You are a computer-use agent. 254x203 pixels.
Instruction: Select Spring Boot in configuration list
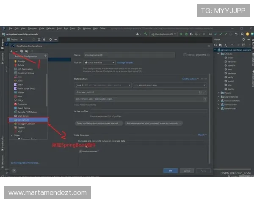[x=24, y=120]
